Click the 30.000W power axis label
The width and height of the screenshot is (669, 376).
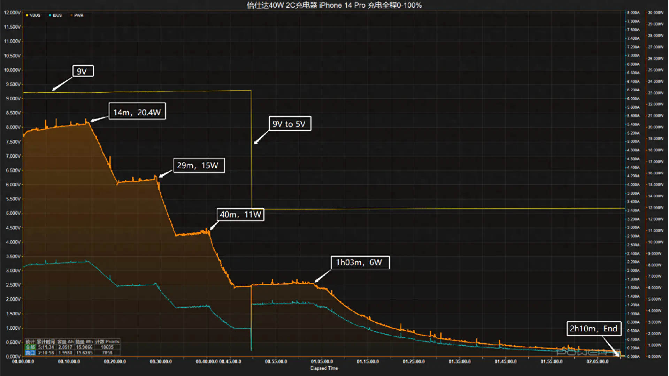coord(656,13)
